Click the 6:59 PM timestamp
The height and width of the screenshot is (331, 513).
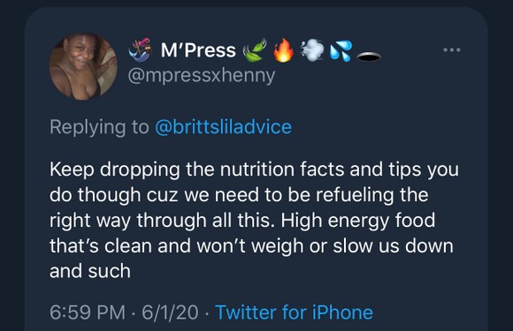88,312
